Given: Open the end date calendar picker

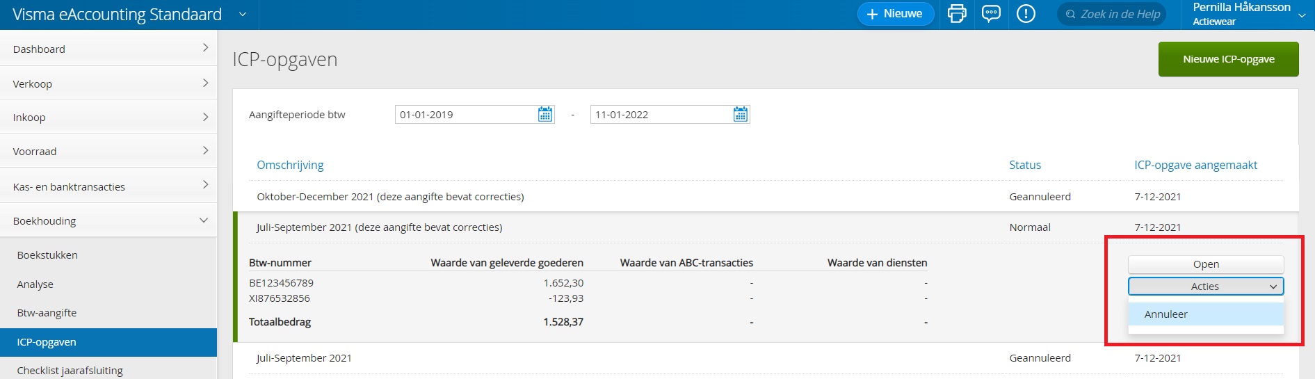Looking at the screenshot, I should 741,115.
